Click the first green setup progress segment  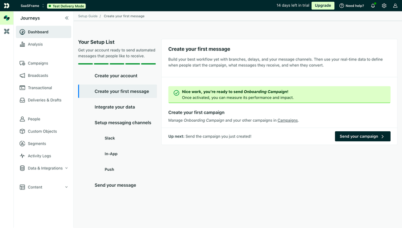coord(85,64)
